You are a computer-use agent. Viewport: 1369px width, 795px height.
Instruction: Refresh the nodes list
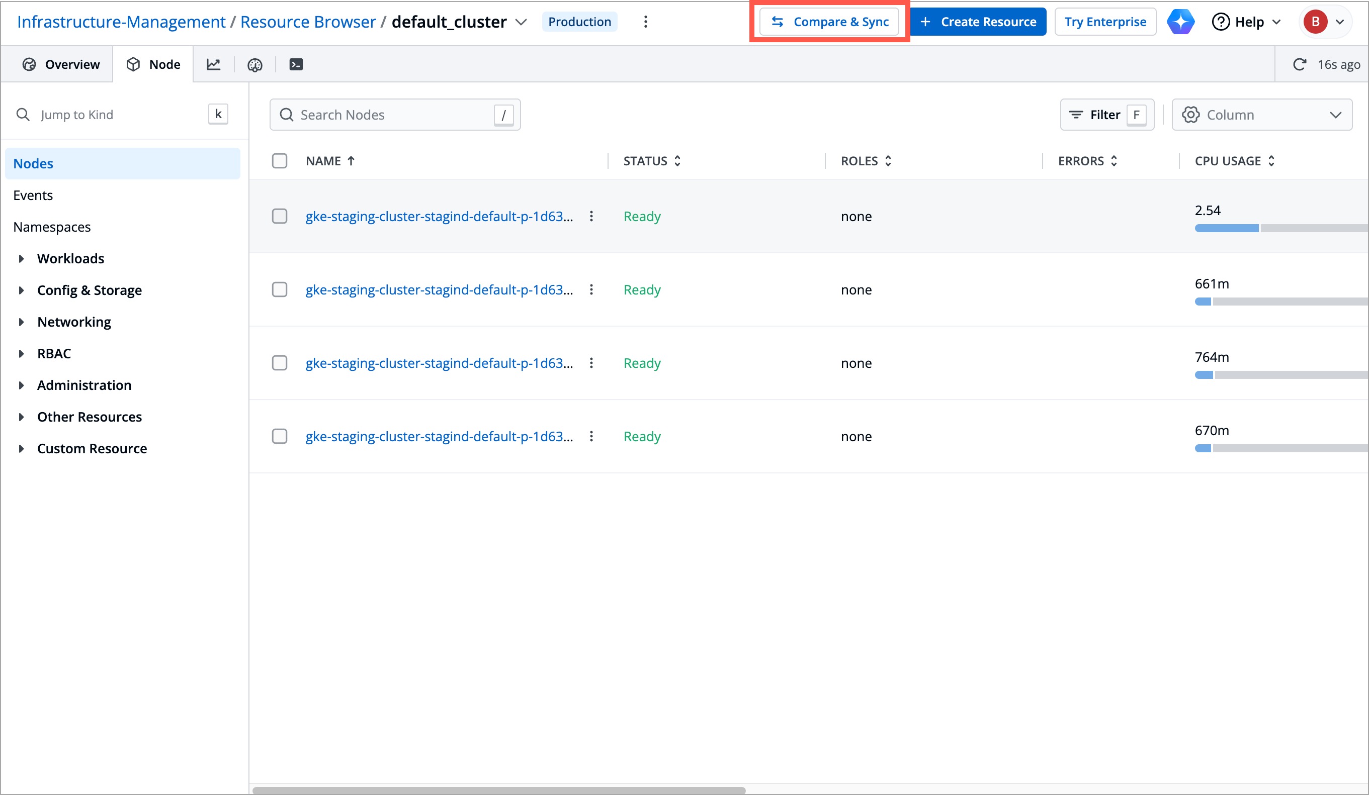(1300, 64)
